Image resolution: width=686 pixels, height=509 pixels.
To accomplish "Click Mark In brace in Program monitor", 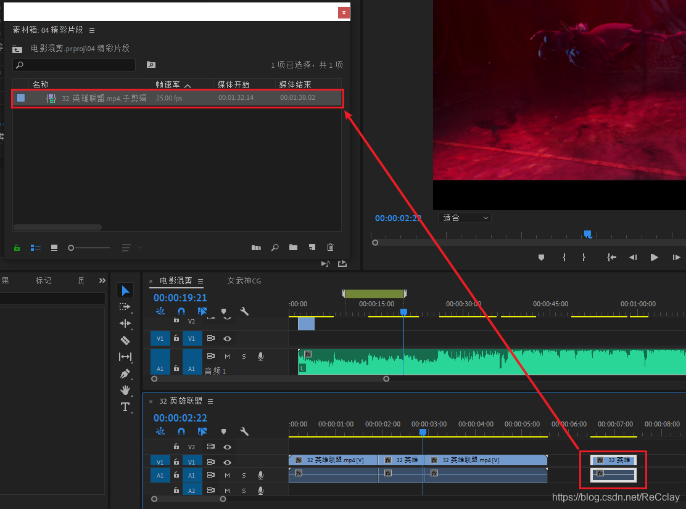I will pyautogui.click(x=564, y=258).
